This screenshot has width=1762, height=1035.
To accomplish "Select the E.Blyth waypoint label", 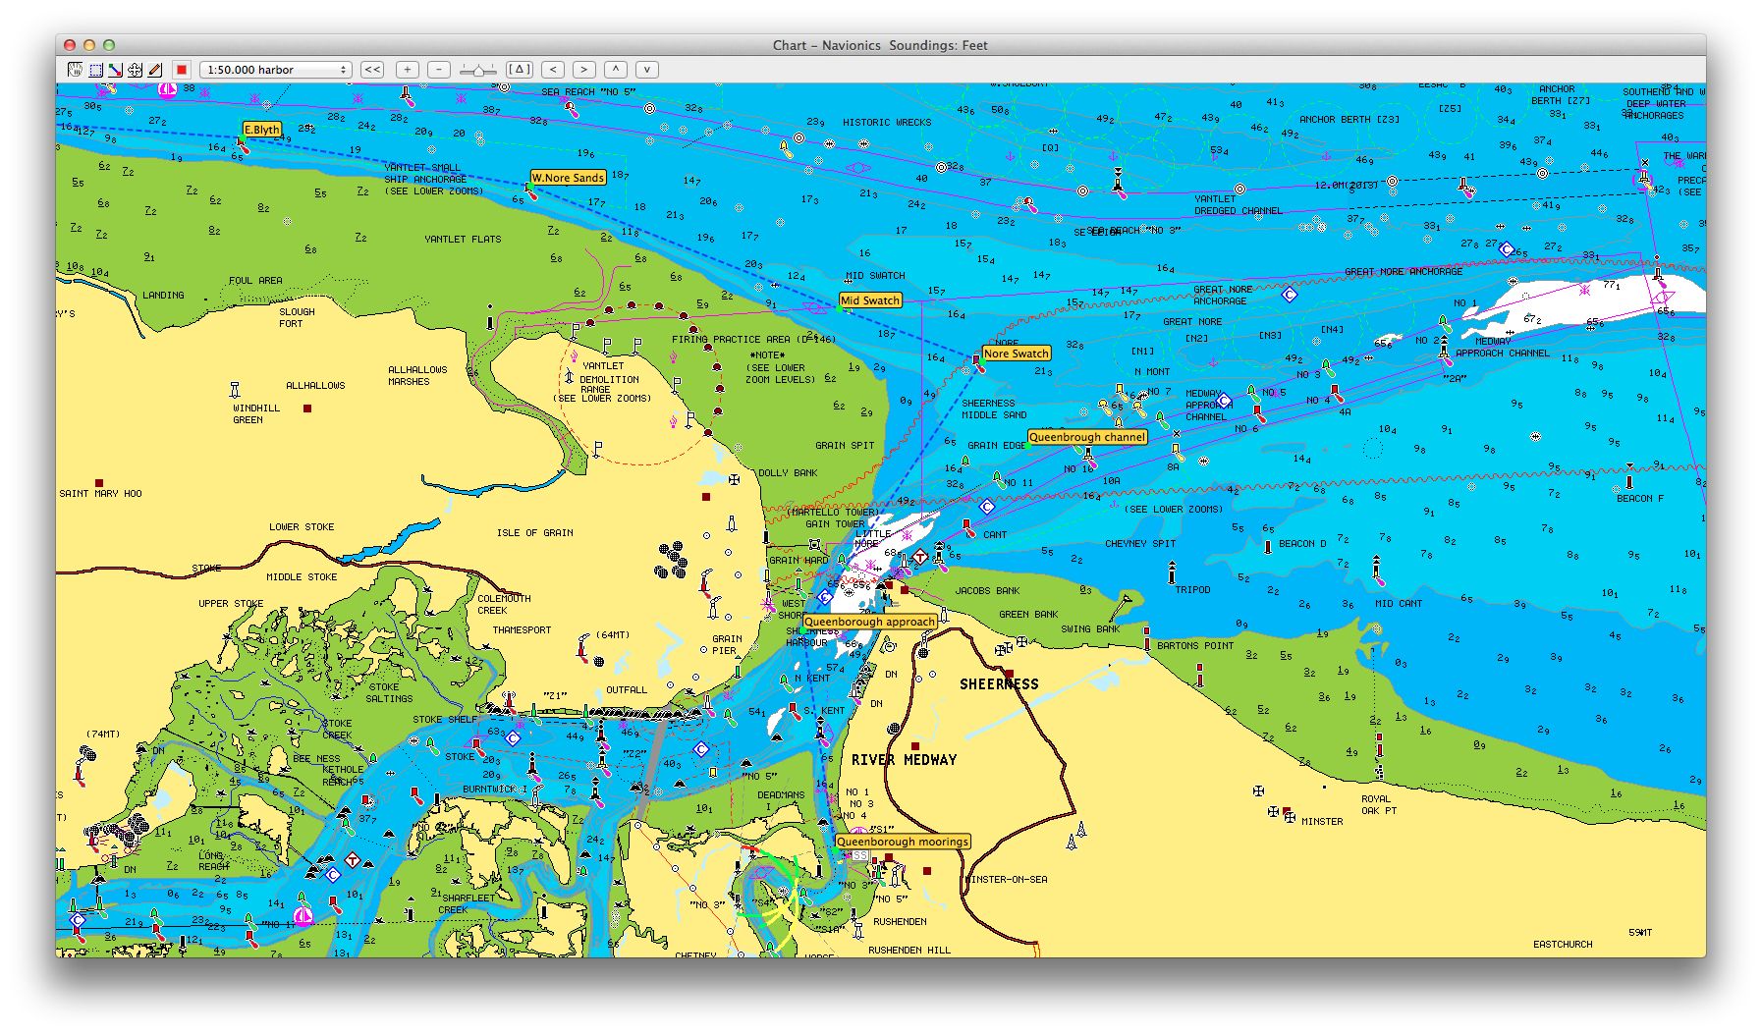I will 262,130.
